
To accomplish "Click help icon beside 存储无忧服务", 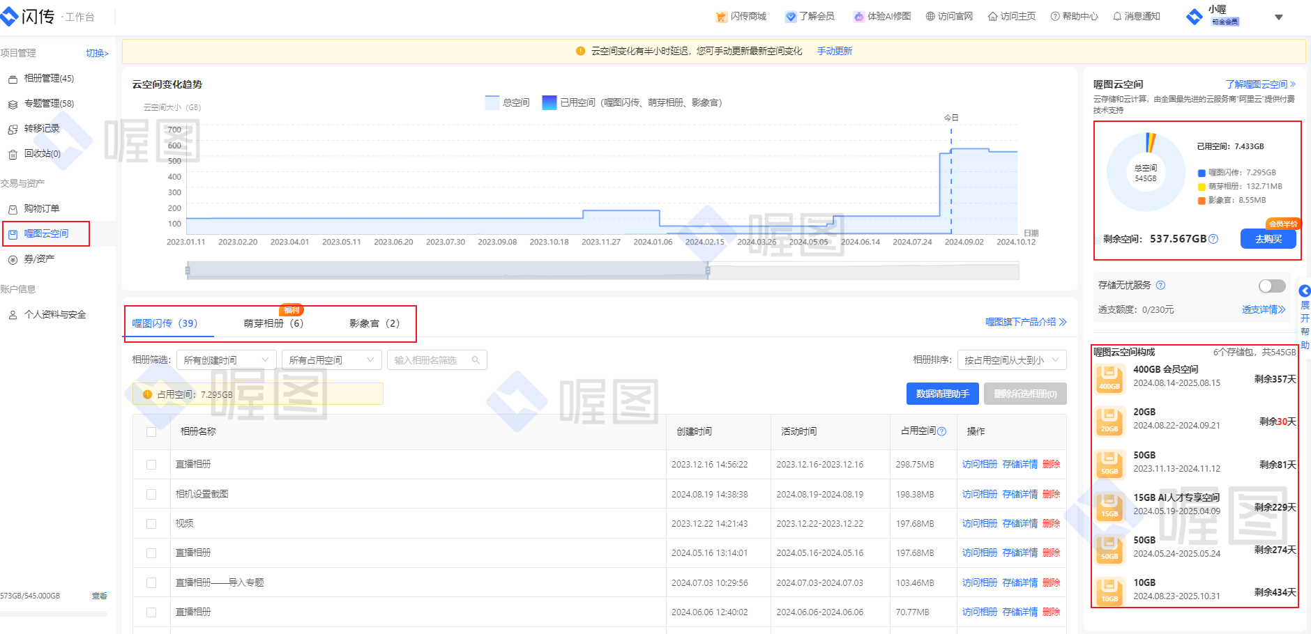I will coord(1160,285).
